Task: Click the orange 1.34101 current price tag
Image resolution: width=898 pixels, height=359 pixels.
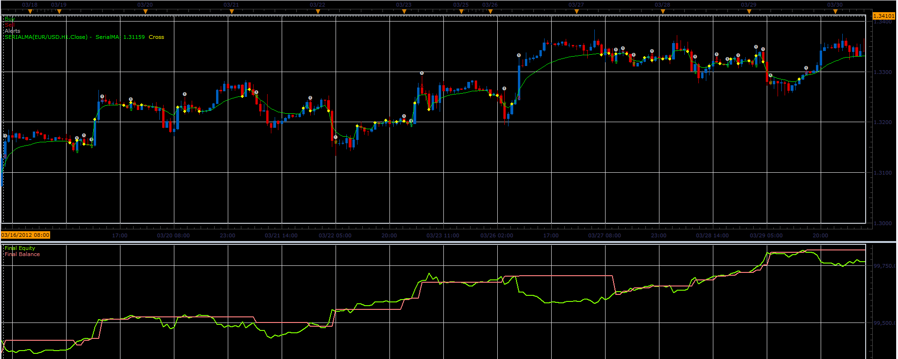Action: [x=884, y=16]
